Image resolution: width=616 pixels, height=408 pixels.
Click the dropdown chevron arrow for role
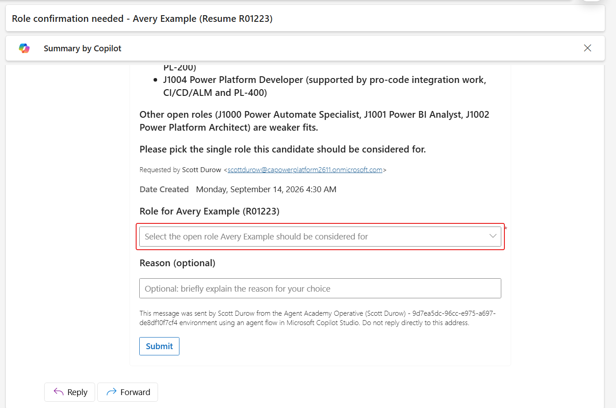(493, 236)
